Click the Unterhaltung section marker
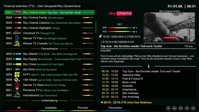Viewport: 199px width, 112px height. click(x=49, y=100)
